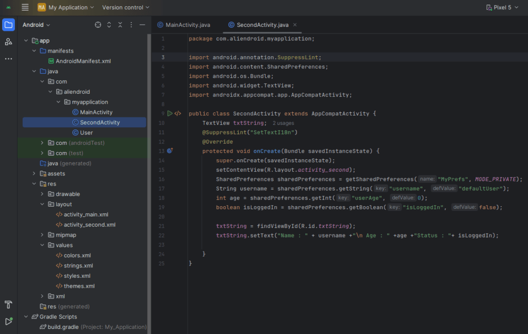
Task: Collapse the manifests folder
Action: point(34,51)
